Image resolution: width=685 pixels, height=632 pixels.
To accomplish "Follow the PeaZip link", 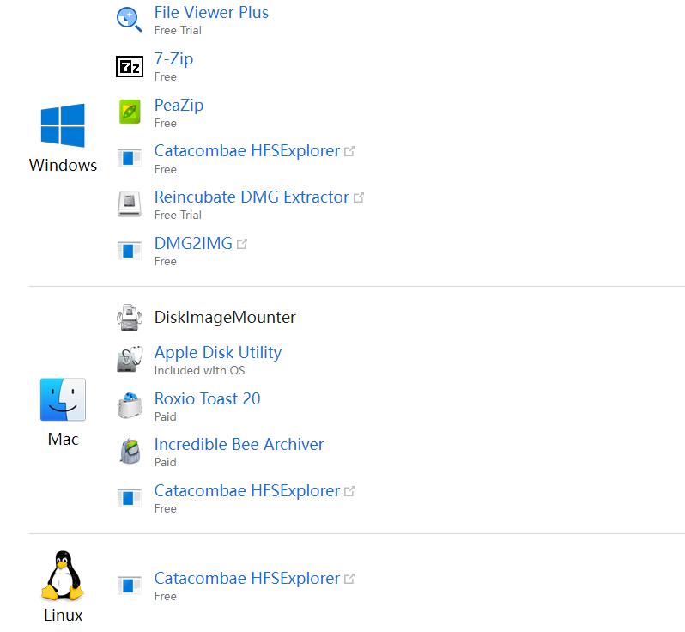I will (179, 106).
